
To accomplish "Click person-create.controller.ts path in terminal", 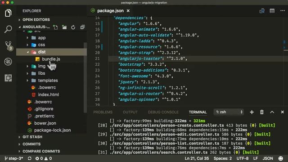I will click(x=167, y=126).
